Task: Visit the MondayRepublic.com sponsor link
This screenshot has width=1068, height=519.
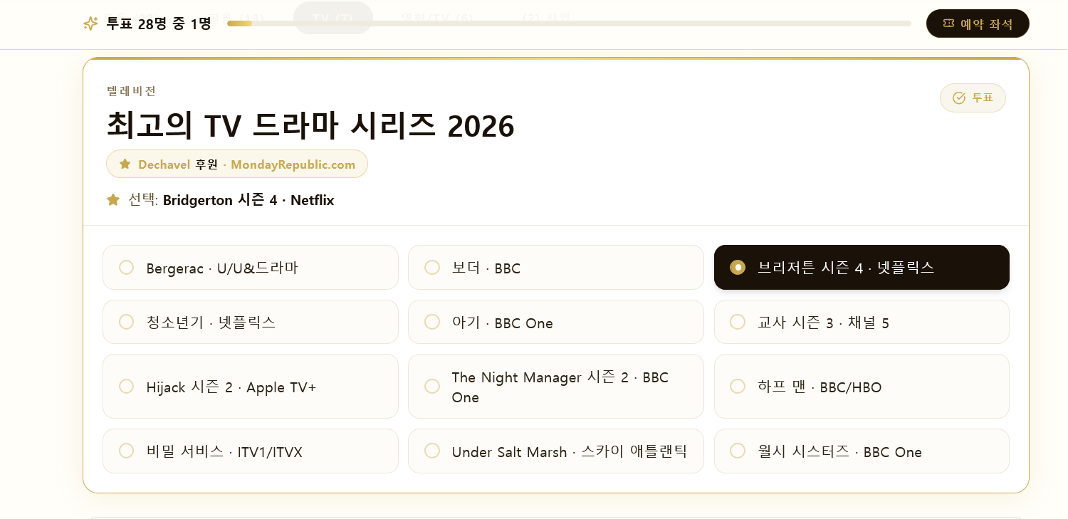Action: pos(293,164)
